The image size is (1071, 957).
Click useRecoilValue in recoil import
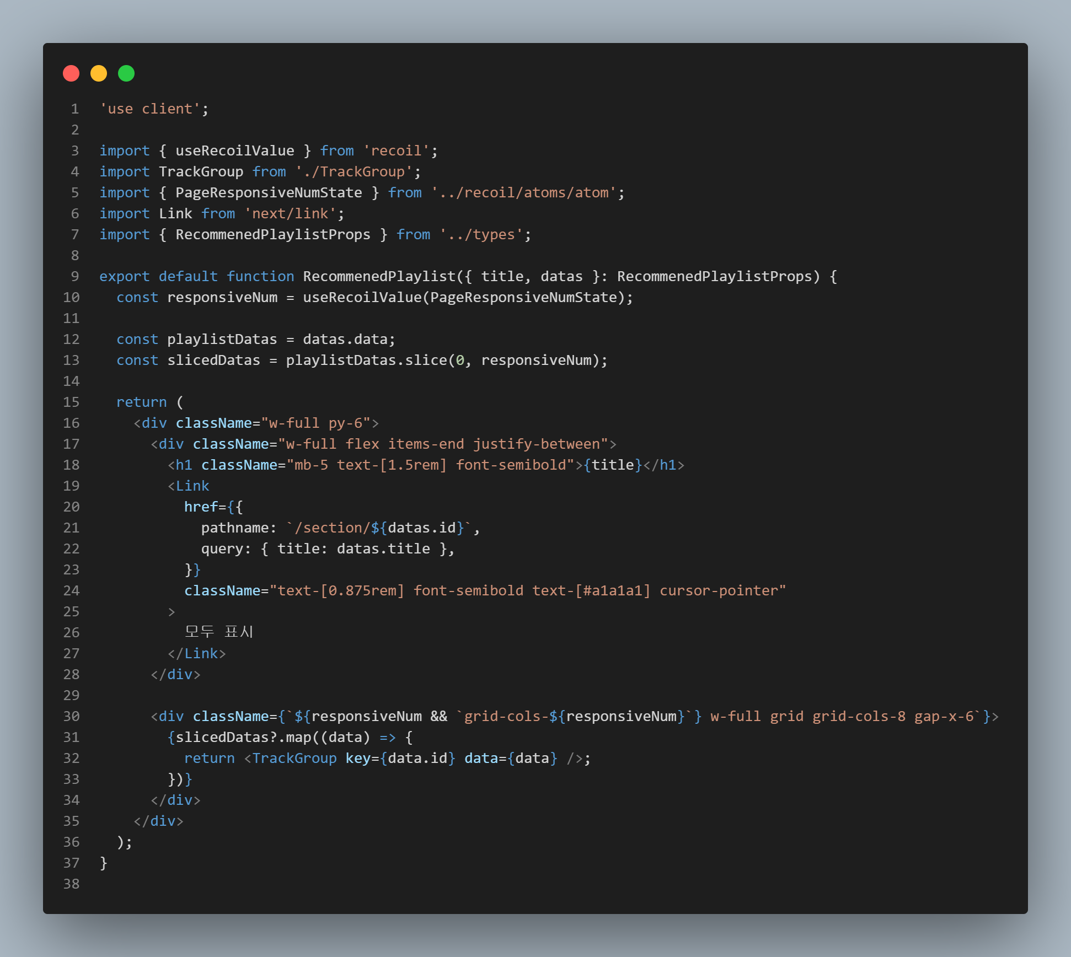(x=234, y=150)
